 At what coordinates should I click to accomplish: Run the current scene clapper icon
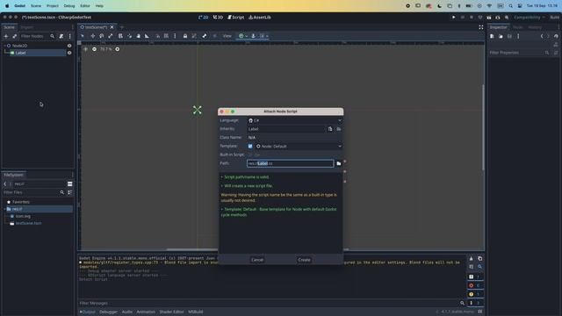point(489,18)
